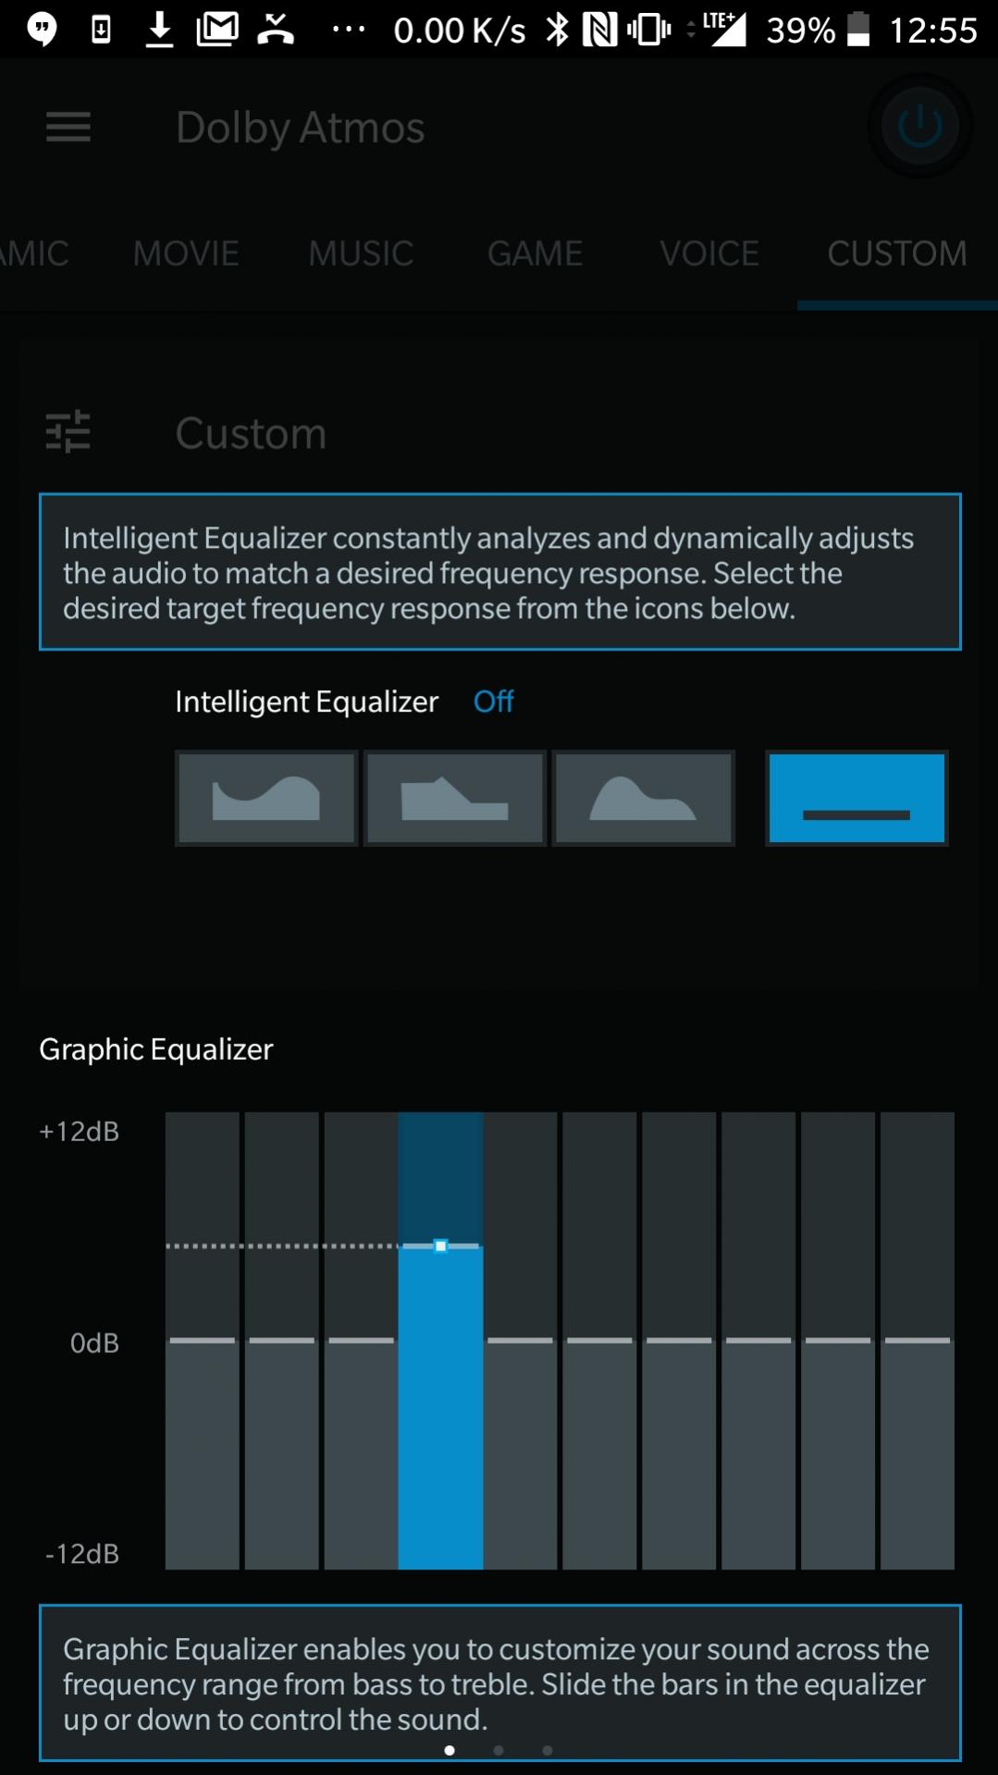This screenshot has width=998, height=1775.
Task: Select the flat Intelligent Equalizer preset
Action: coord(856,798)
